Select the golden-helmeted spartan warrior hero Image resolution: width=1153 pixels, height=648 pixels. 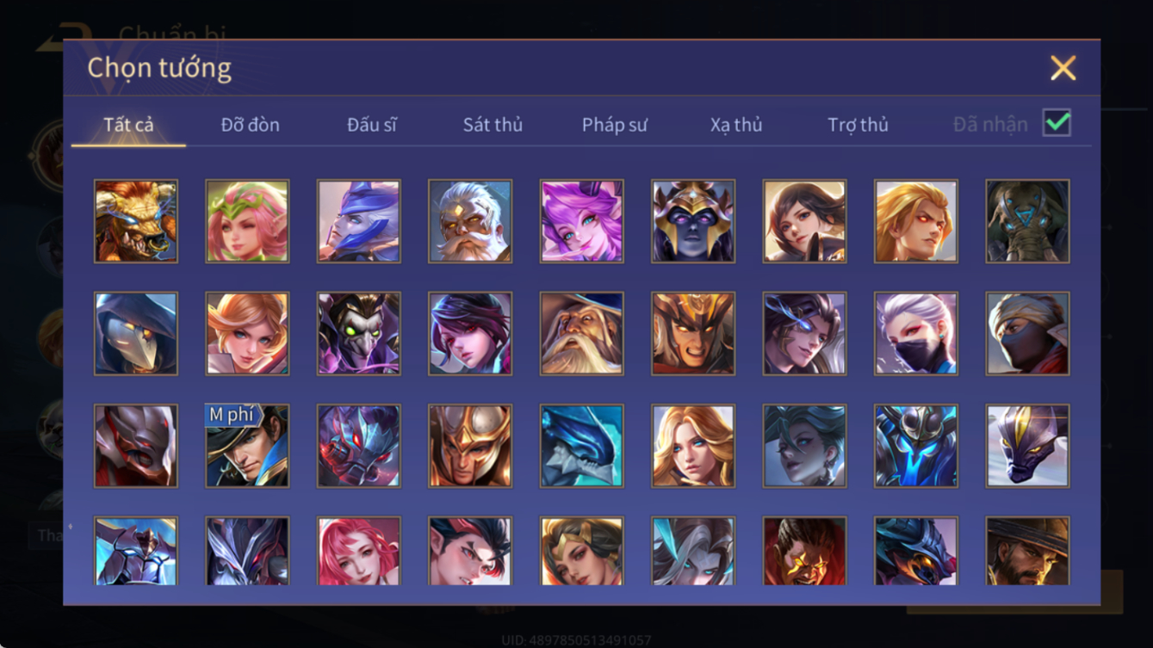(470, 446)
